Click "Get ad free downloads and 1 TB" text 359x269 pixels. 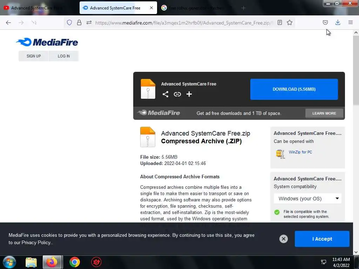[x=239, y=113]
